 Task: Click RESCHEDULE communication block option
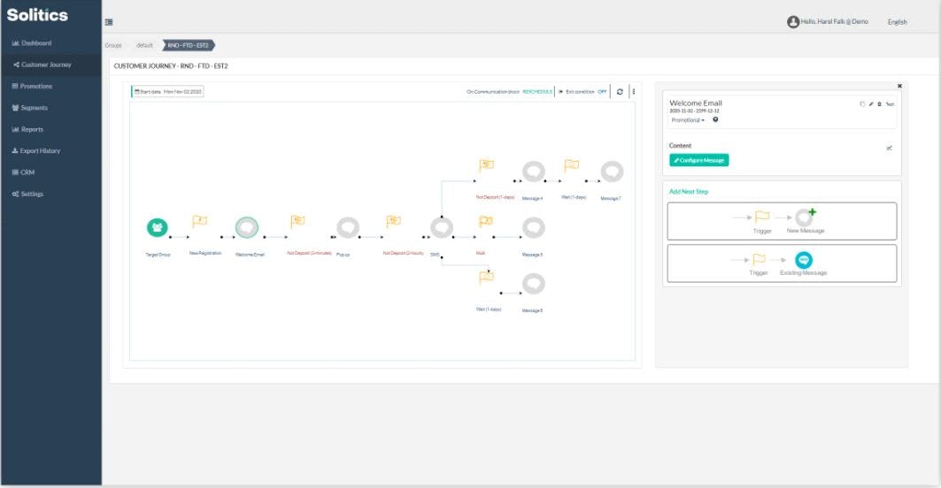point(537,92)
